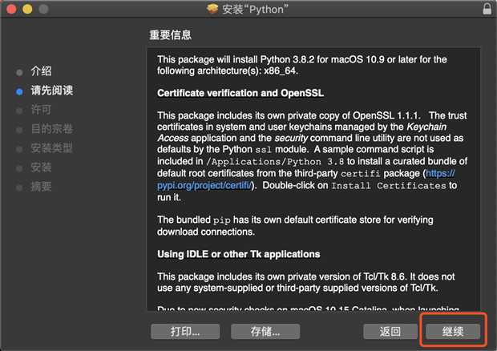Viewport: 497px width, 351px height.
Task: Click the gray zoom window button
Action: pos(43,9)
